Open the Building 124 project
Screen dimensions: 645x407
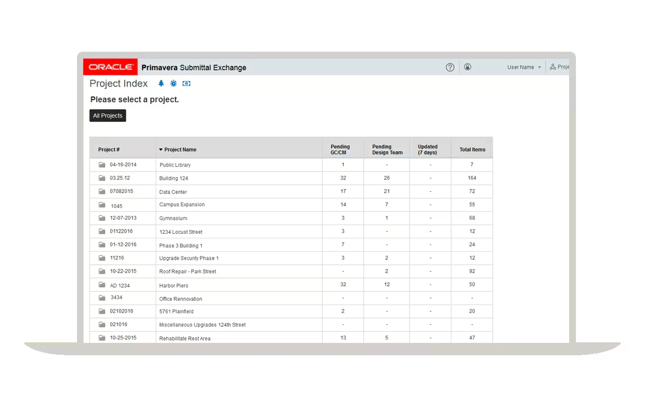(173, 178)
